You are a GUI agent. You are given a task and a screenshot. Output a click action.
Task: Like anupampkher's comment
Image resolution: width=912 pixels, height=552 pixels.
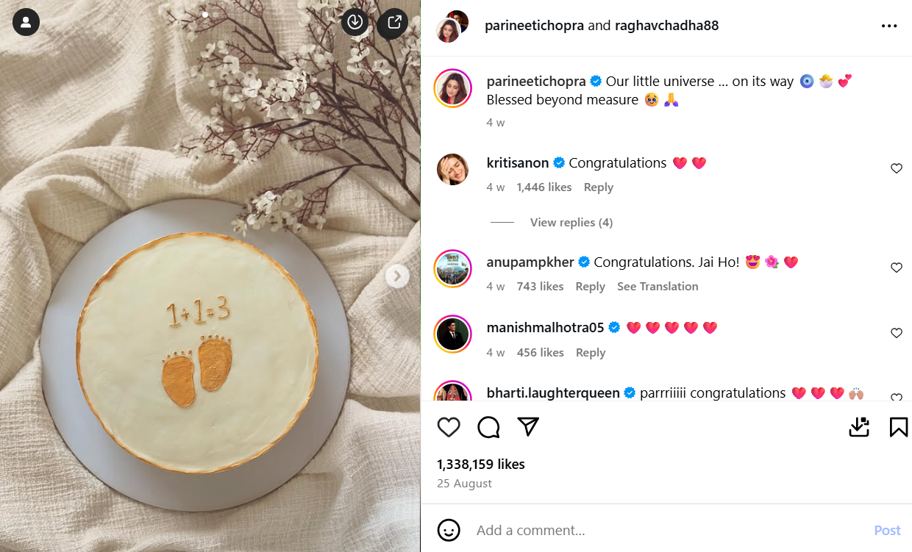(896, 268)
